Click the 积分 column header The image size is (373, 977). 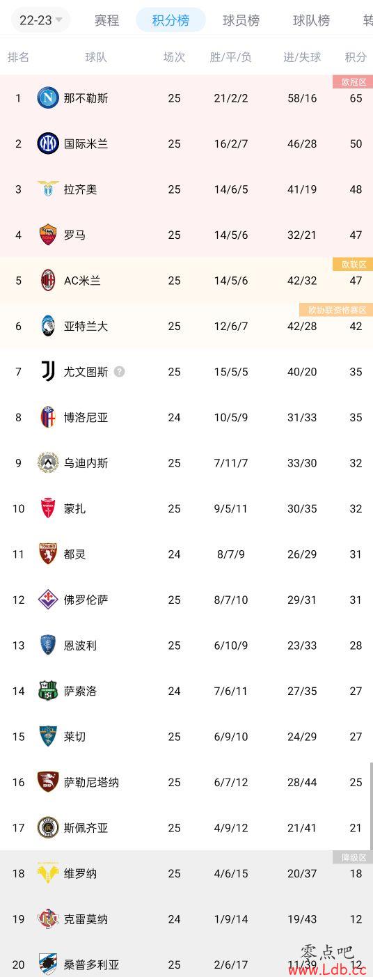click(x=356, y=57)
